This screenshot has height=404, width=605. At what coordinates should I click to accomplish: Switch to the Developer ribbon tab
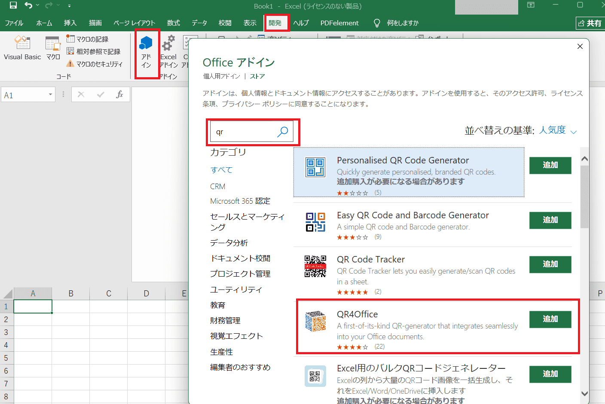point(275,23)
